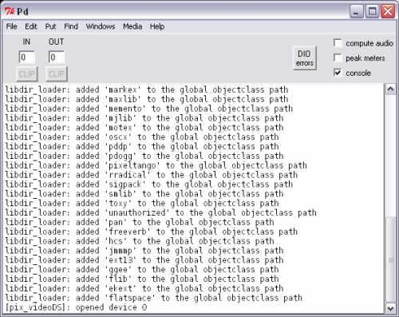Click the console line mentioning 'freeverb'
This screenshot has width=399, height=317.
(x=152, y=232)
